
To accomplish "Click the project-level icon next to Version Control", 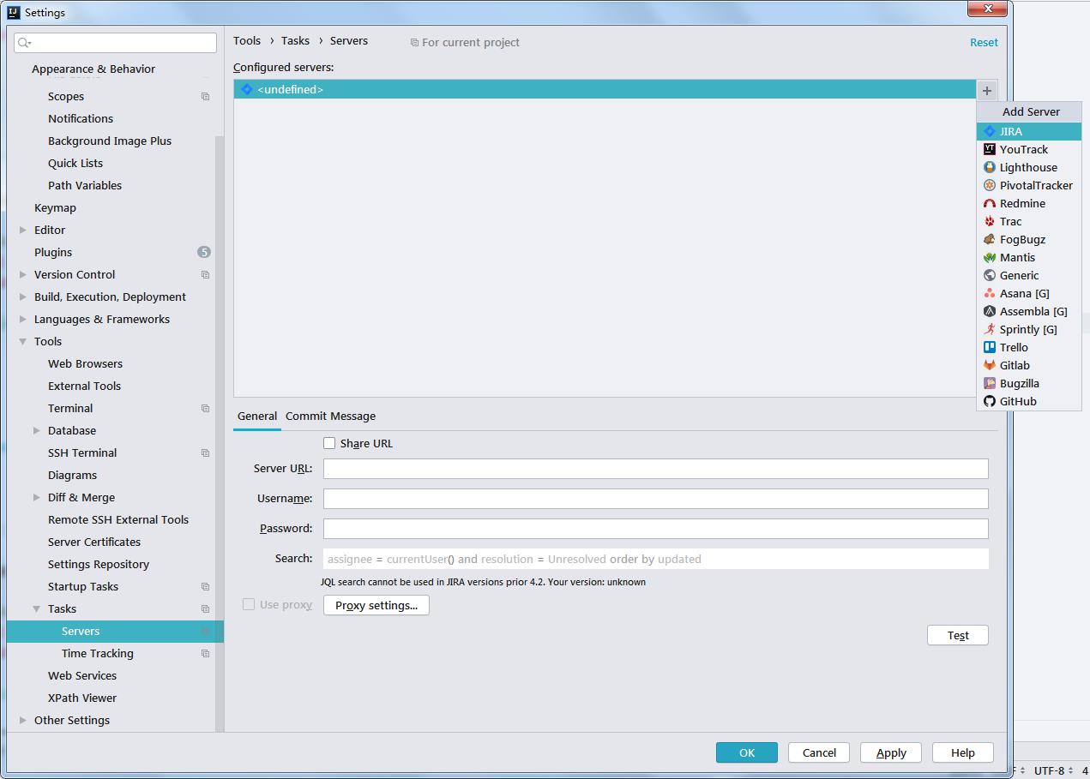I will [x=205, y=274].
